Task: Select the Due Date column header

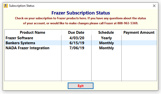Action: (76, 32)
